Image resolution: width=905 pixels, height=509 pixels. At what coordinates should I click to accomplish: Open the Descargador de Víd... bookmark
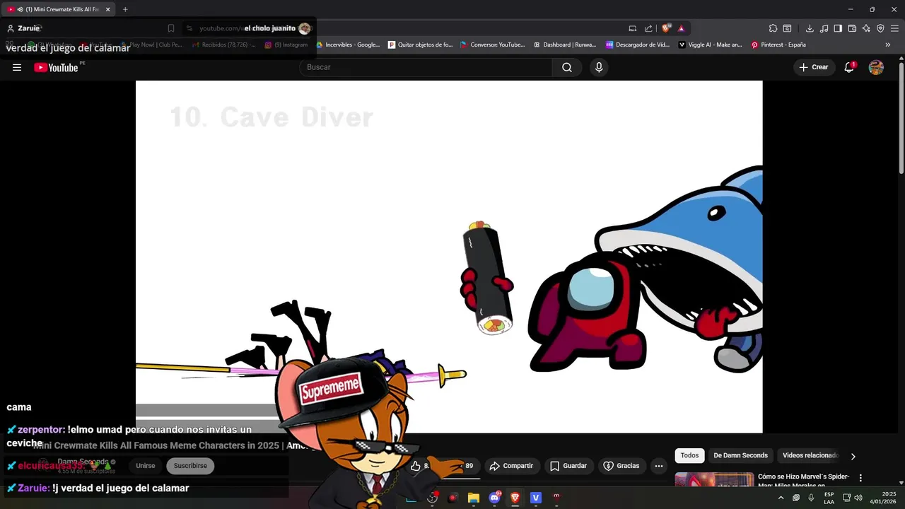[x=638, y=45]
